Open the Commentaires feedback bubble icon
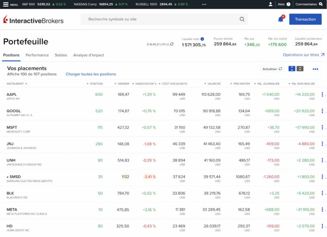The image size is (327, 237). (x=321, y=4)
